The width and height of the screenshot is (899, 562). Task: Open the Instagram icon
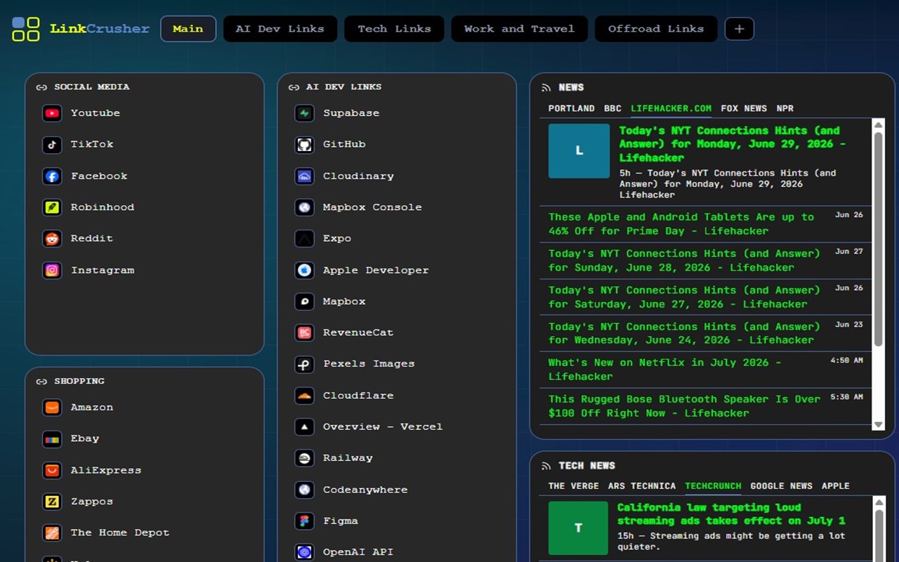[52, 270]
